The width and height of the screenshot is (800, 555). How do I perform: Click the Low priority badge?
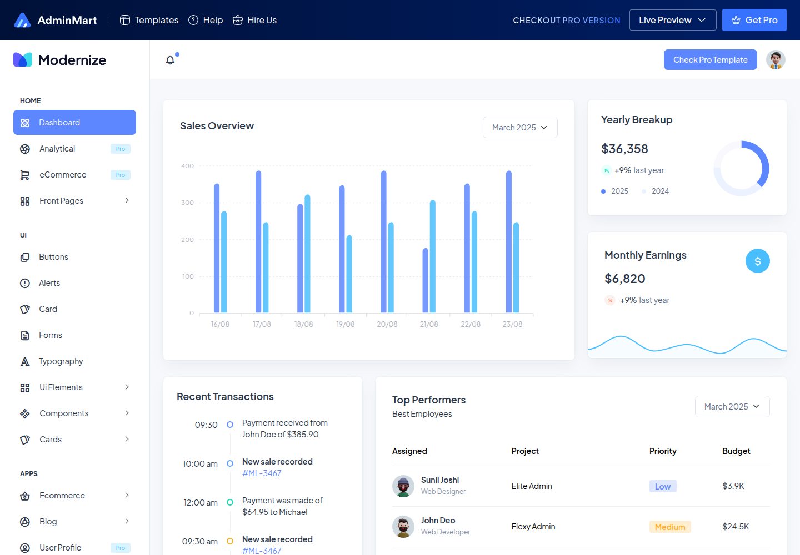(663, 486)
